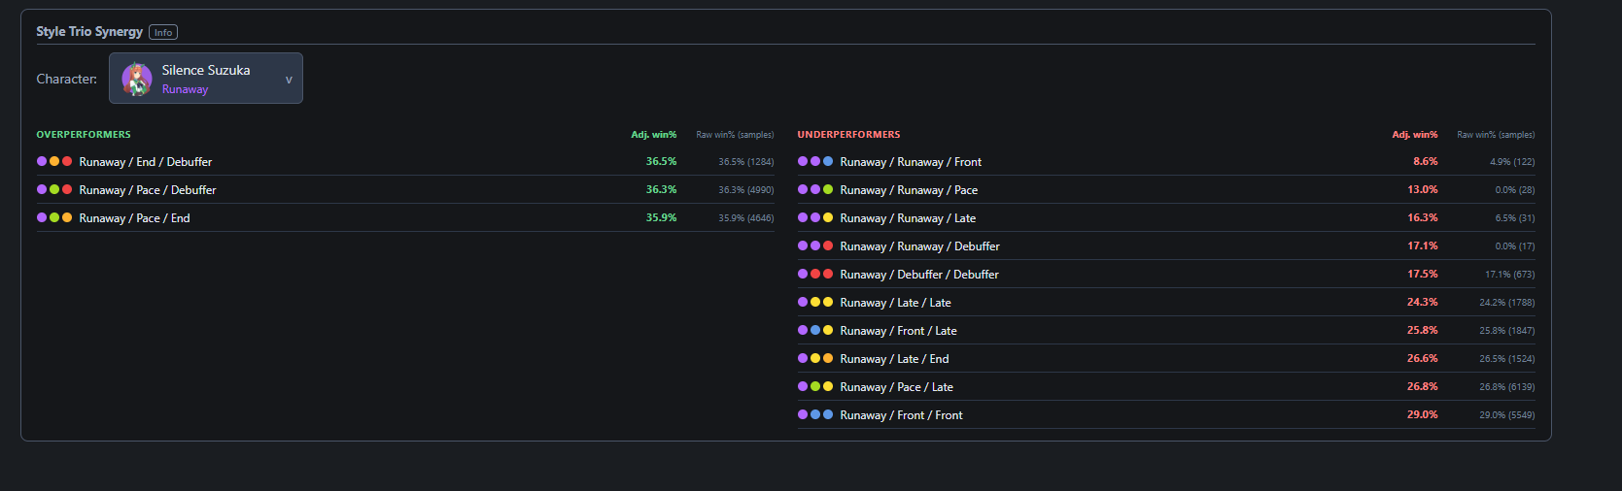Click Raw win% (samples) header under Underperformers
1622x491 pixels.
tap(1497, 135)
